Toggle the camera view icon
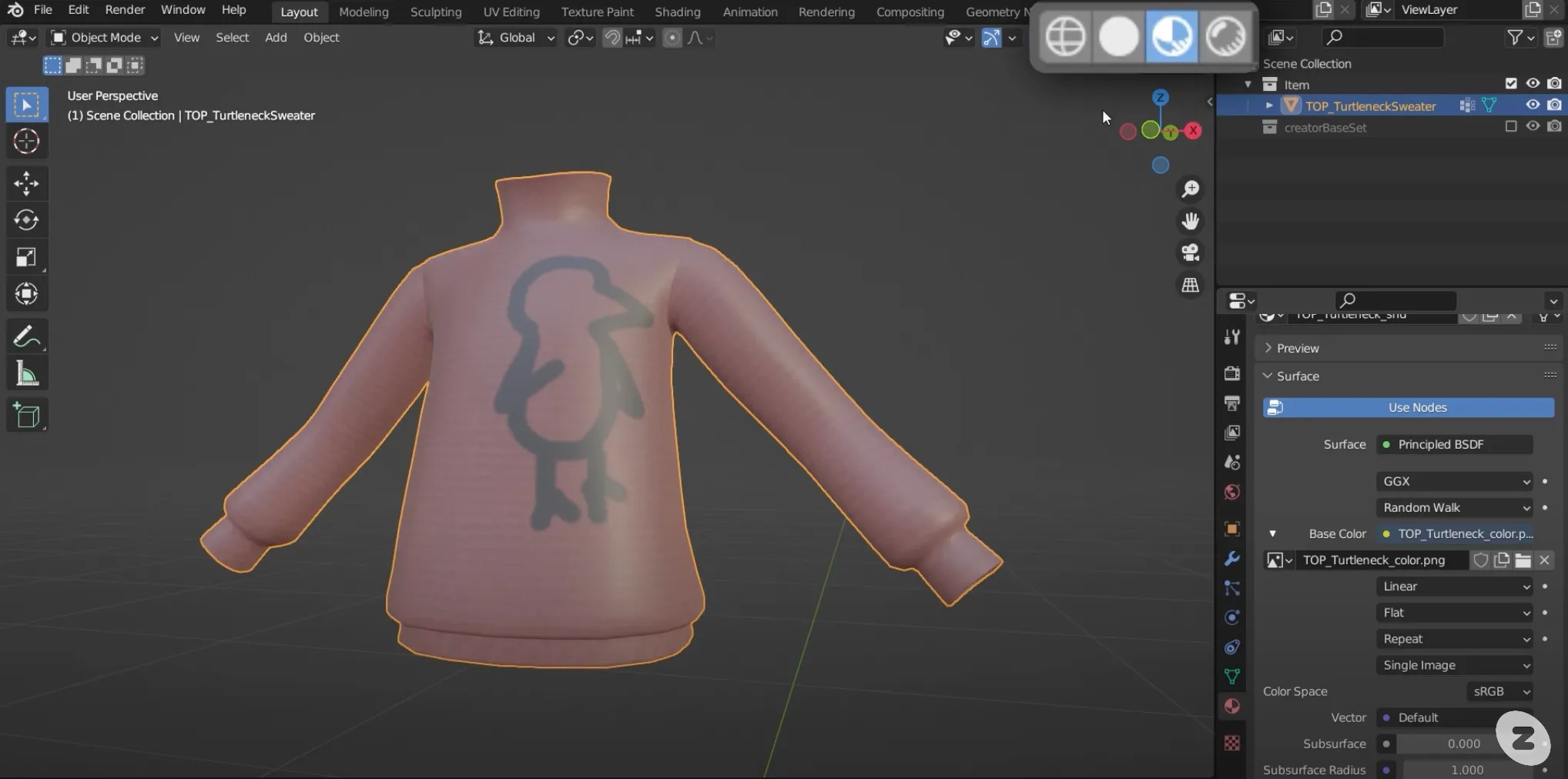This screenshot has height=779, width=1568. [1191, 253]
